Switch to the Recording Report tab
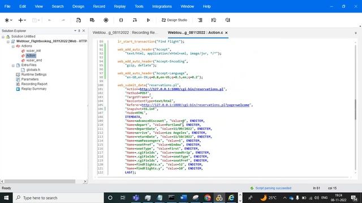Screen dimensions: 362x203 pyautogui.click(x=125, y=33)
